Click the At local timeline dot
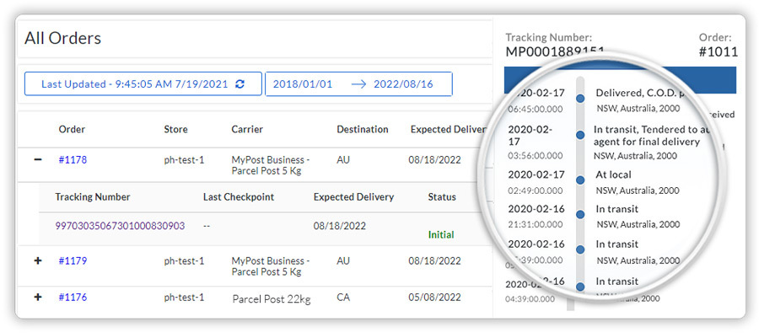Screen dimensions: 759x333 tap(580, 180)
